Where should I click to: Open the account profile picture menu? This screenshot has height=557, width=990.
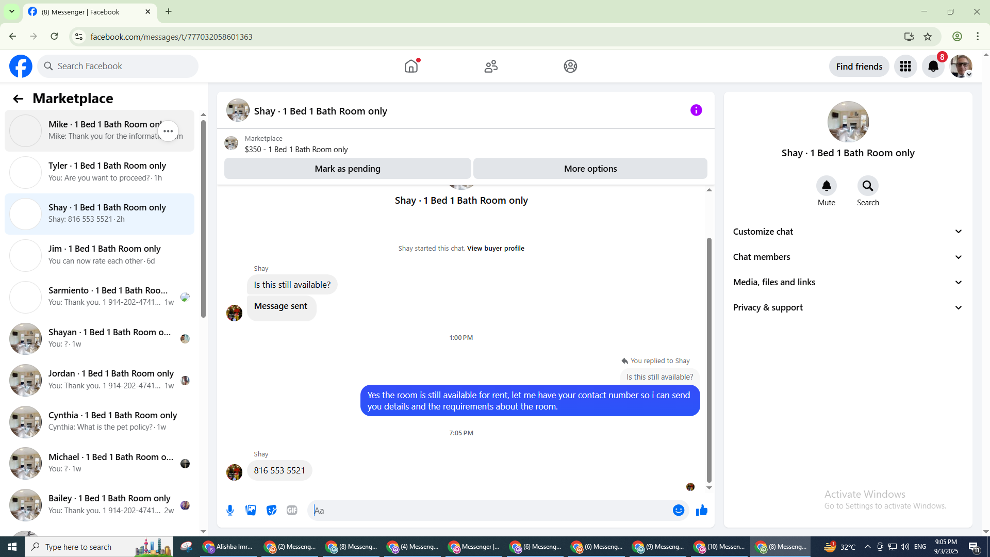click(x=961, y=66)
